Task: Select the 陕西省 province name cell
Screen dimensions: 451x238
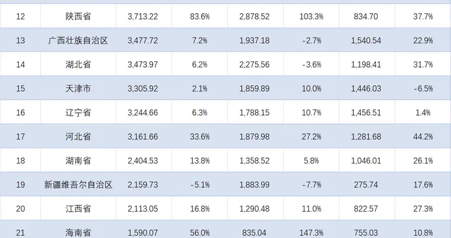Action: click(78, 16)
